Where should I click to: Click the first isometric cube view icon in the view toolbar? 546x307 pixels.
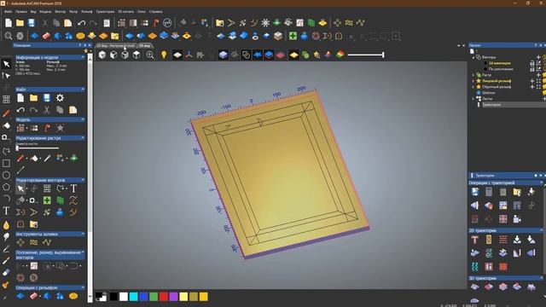point(102,55)
